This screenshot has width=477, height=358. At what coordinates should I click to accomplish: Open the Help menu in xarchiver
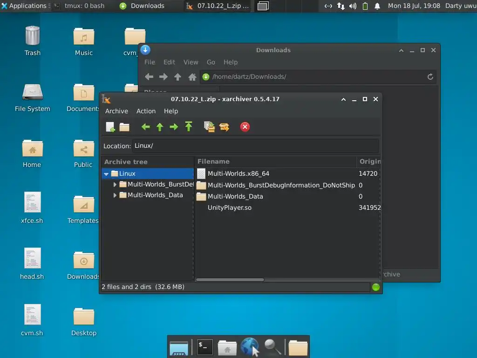pyautogui.click(x=171, y=111)
